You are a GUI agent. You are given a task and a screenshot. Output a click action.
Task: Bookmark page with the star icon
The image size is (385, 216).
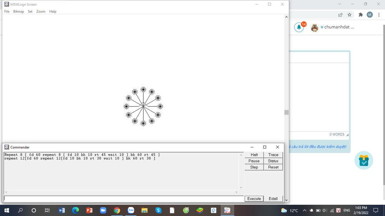click(349, 15)
